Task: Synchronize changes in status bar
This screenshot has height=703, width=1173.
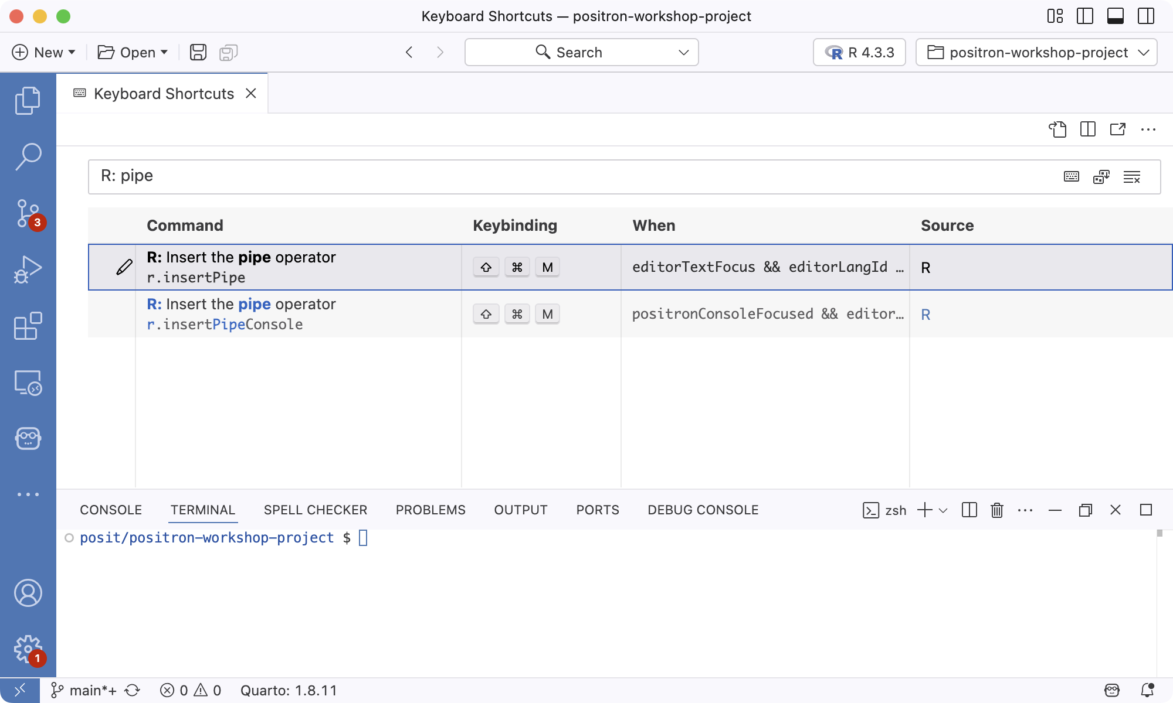Action: click(x=133, y=691)
